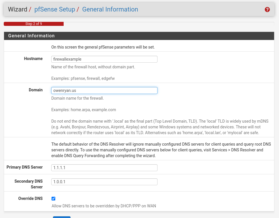The image size is (279, 218).
Task: Toggle the Override DNS checkbox
Action: 53,198
